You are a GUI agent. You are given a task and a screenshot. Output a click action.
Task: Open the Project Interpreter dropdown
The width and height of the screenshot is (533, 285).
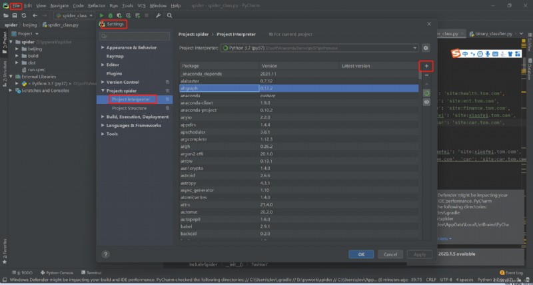tap(320, 48)
